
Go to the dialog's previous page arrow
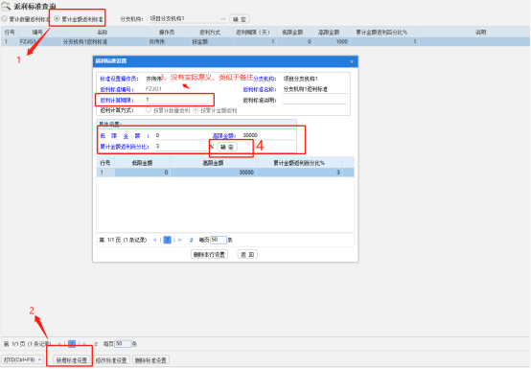[154, 240]
